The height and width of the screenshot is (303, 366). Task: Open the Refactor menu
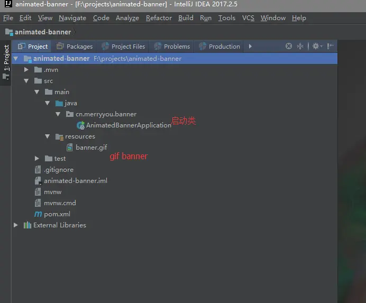(159, 18)
